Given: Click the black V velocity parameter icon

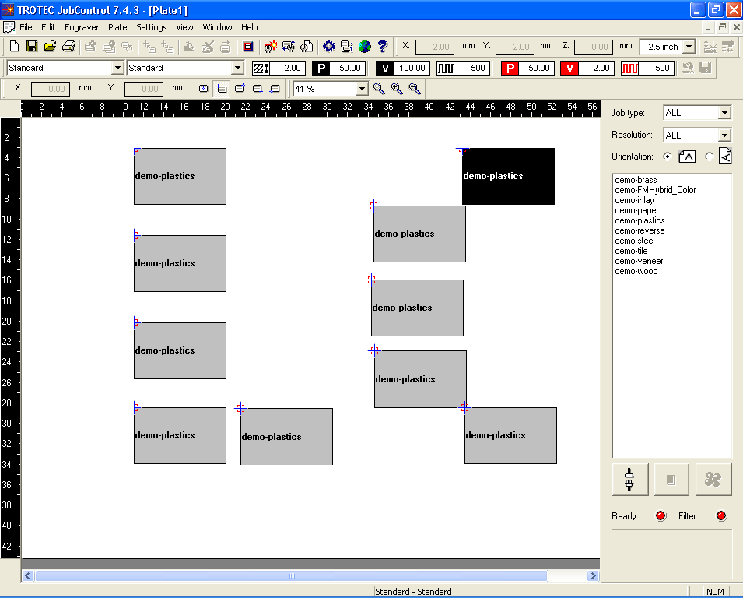Looking at the screenshot, I should click(x=385, y=69).
